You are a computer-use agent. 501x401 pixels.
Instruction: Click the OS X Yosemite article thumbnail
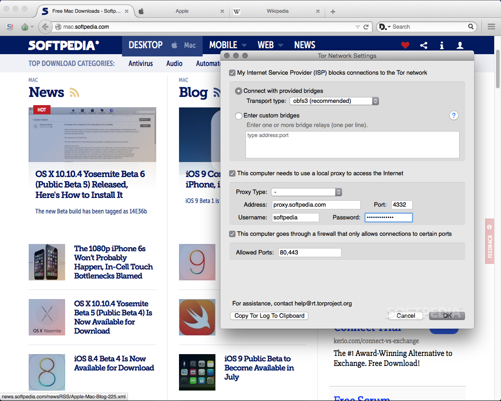(x=47, y=317)
